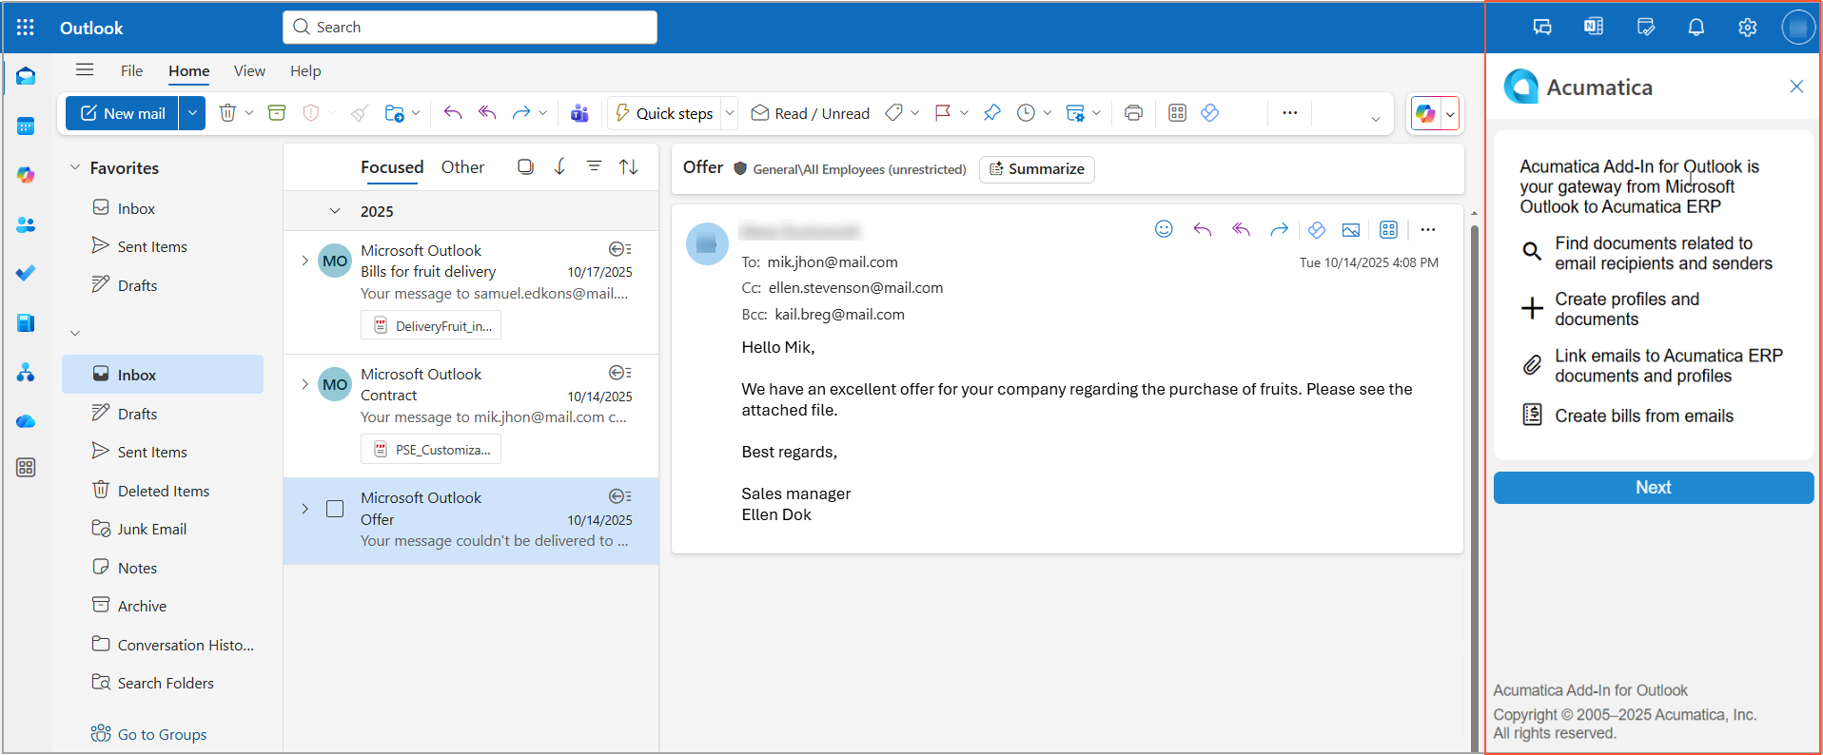Screen dimensions: 1823x755
Task: Archive the message from the ribbon
Action: 277,113
